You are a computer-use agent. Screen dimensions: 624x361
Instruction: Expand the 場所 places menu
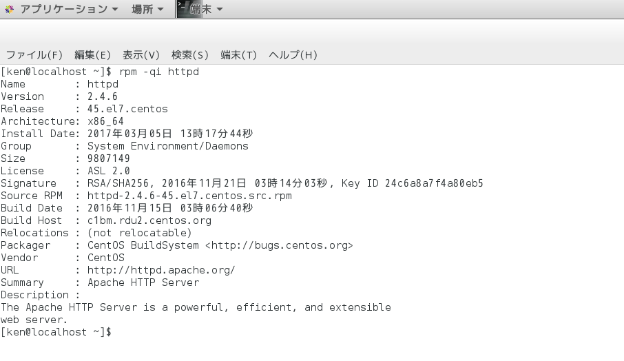tap(147, 9)
